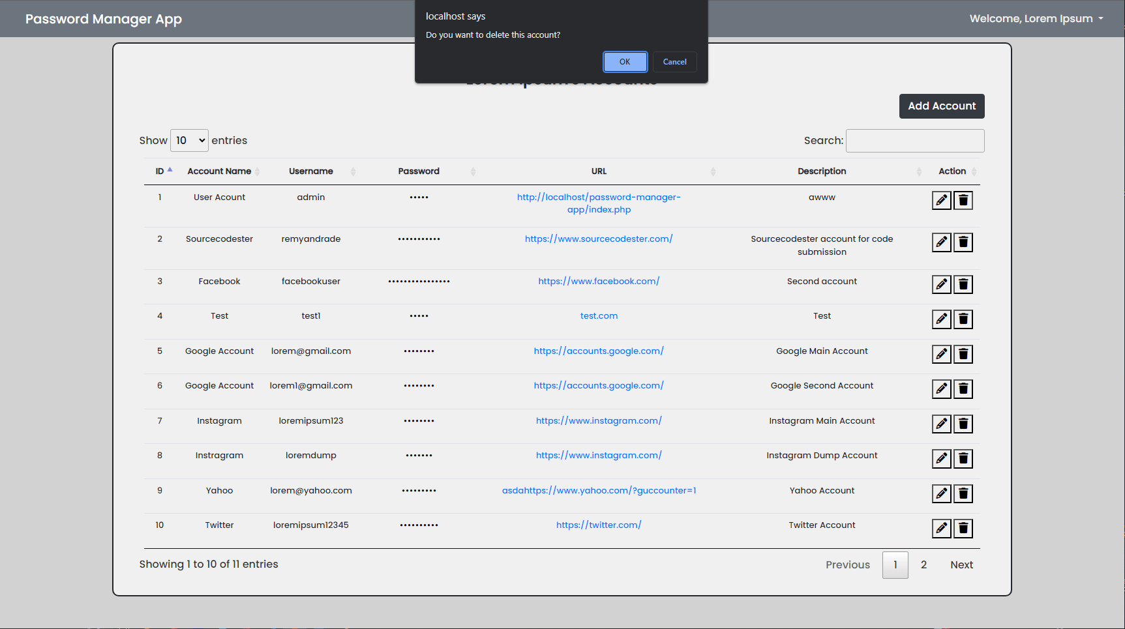Go to Previous page

(848, 565)
